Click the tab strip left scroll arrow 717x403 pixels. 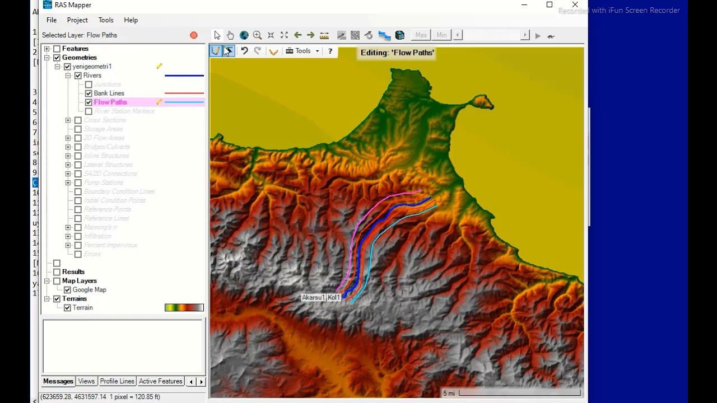click(191, 382)
